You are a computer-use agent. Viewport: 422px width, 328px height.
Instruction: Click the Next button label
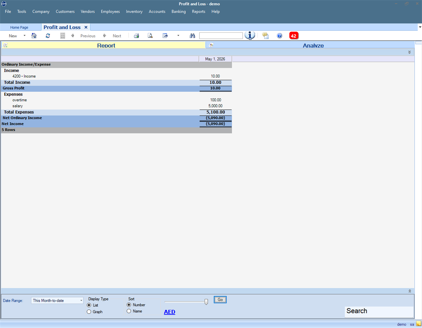coord(117,36)
